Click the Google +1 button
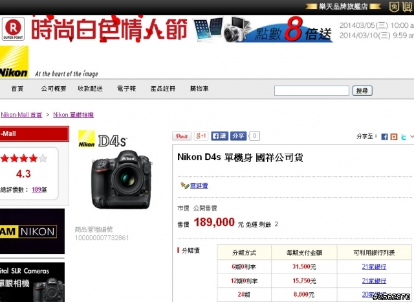This screenshot has width=414, height=302. 201,136
